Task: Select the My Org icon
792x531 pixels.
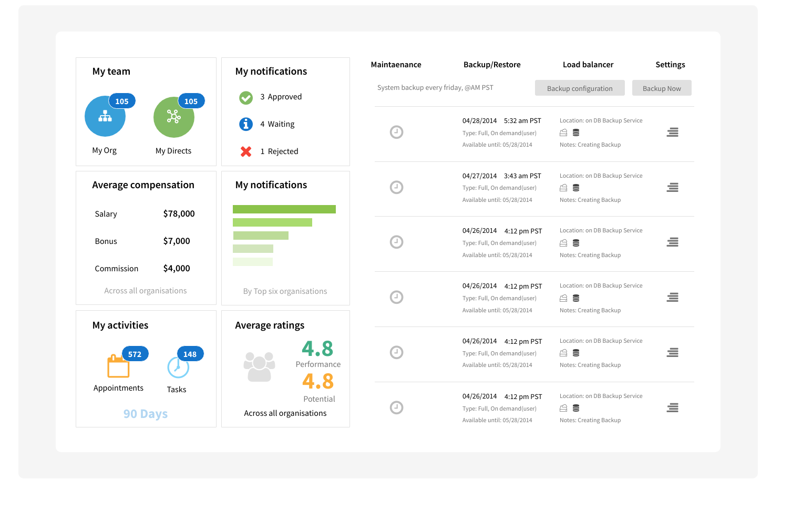Action: 105,116
